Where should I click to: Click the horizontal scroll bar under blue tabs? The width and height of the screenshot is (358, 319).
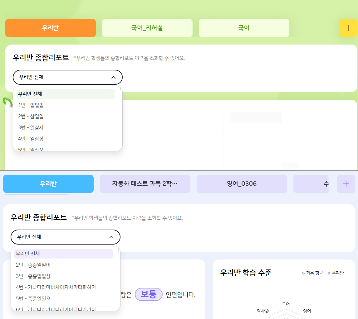click(x=36, y=195)
